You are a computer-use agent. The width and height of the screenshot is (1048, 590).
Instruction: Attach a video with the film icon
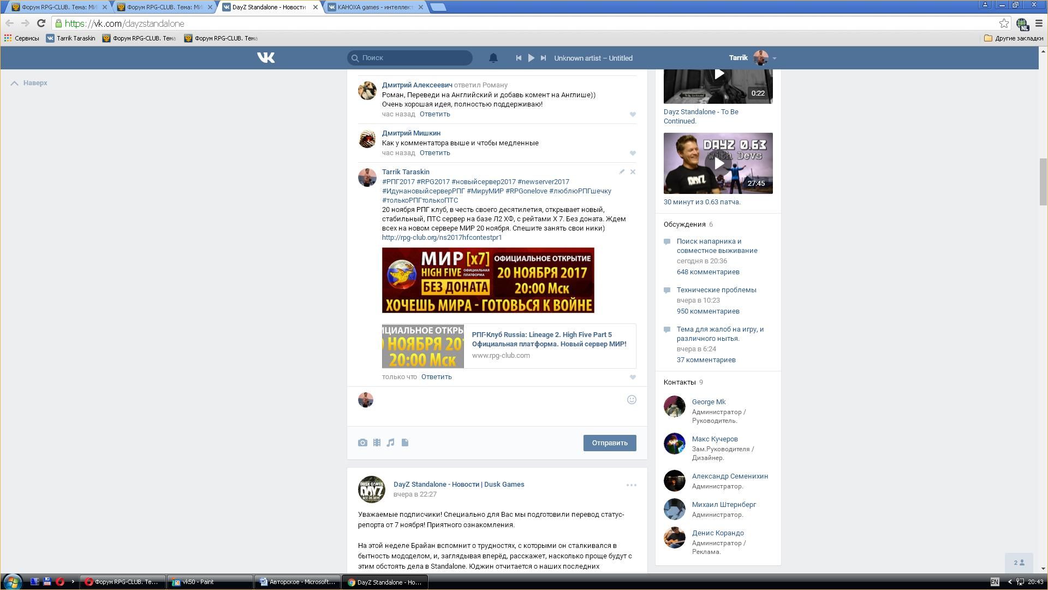tap(377, 442)
